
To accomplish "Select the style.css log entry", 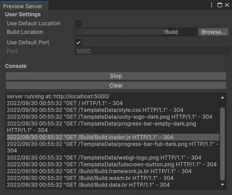I will pyautogui.click(x=113, y=110).
